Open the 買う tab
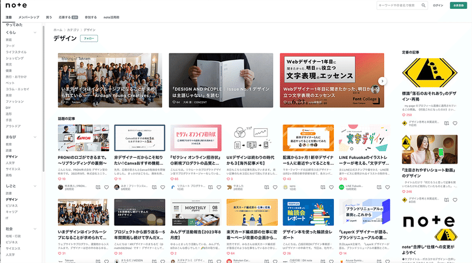 click(x=49, y=18)
